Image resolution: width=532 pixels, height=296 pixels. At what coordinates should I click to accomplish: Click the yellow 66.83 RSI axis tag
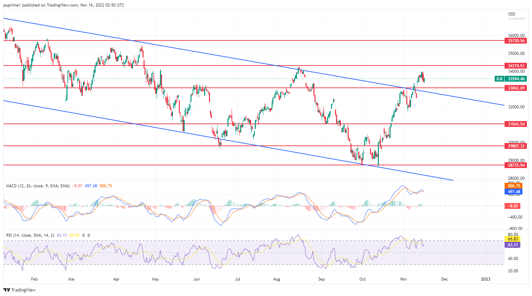click(x=512, y=239)
